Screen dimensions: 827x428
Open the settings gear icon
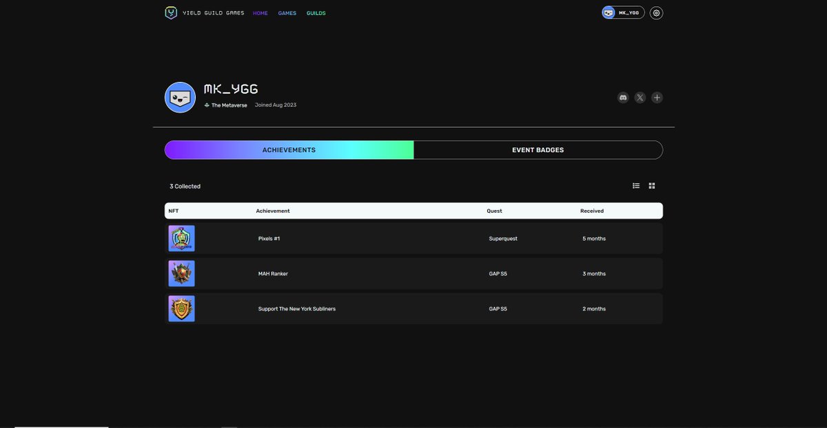point(657,13)
